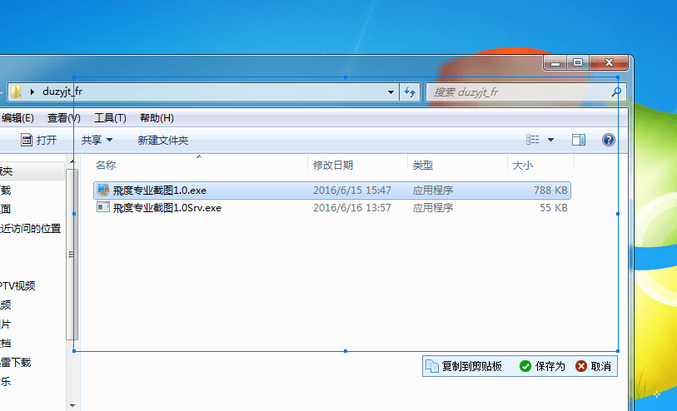Image resolution: width=677 pixels, height=411 pixels.
Task: Click the magnifier icon in the search box
Action: pos(617,92)
